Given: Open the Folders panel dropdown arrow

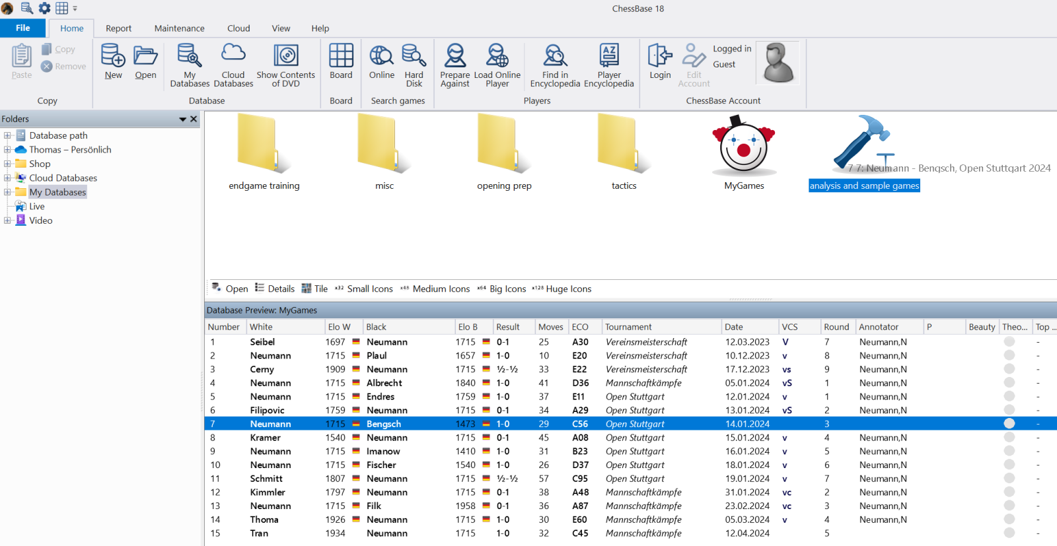Looking at the screenshot, I should (182, 119).
